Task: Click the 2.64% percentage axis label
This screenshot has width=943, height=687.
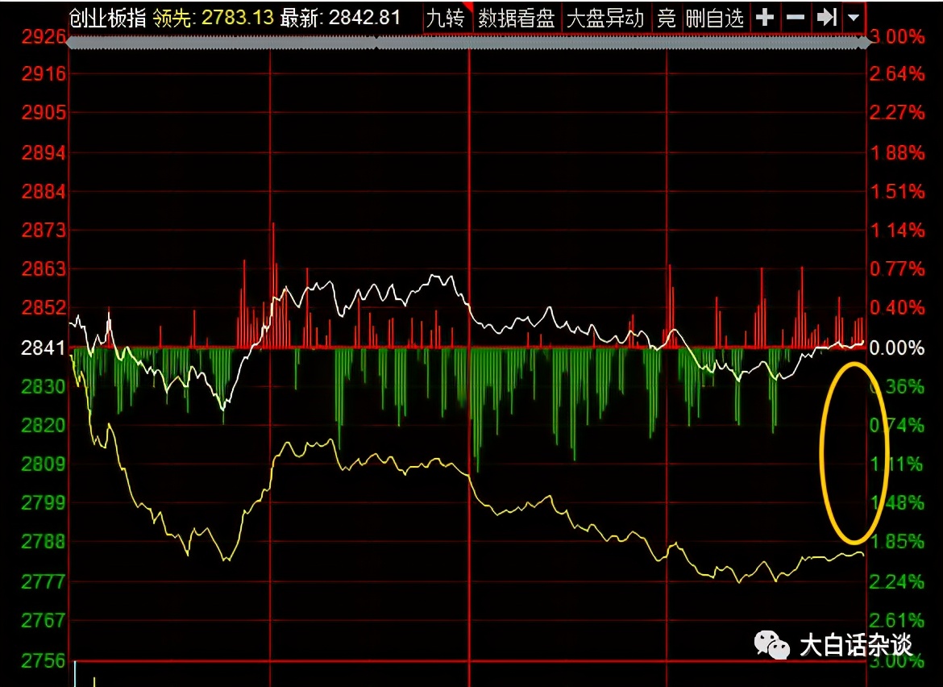Action: click(897, 74)
